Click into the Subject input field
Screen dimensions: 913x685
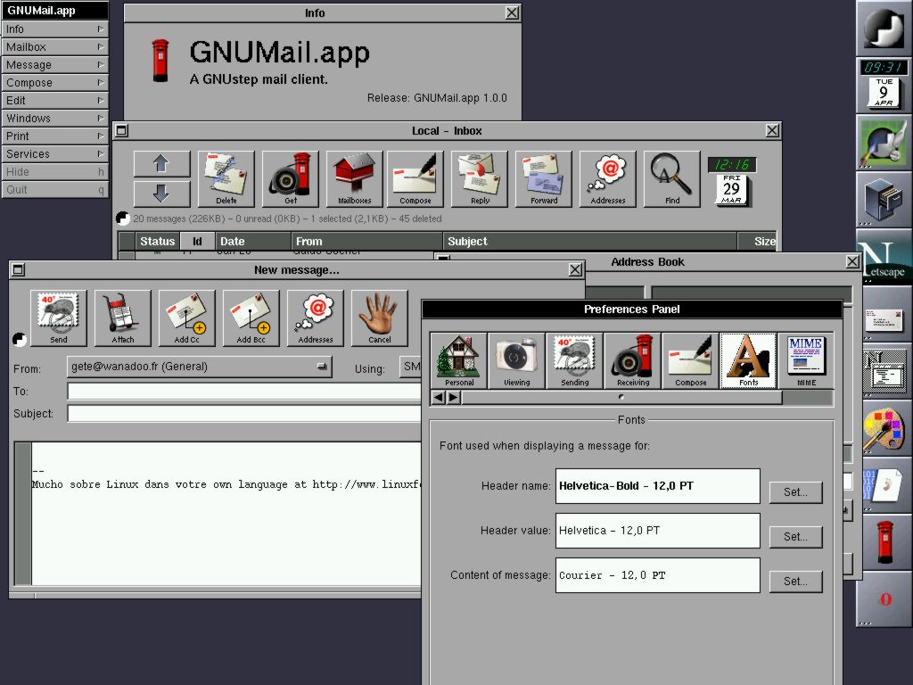[x=243, y=414]
